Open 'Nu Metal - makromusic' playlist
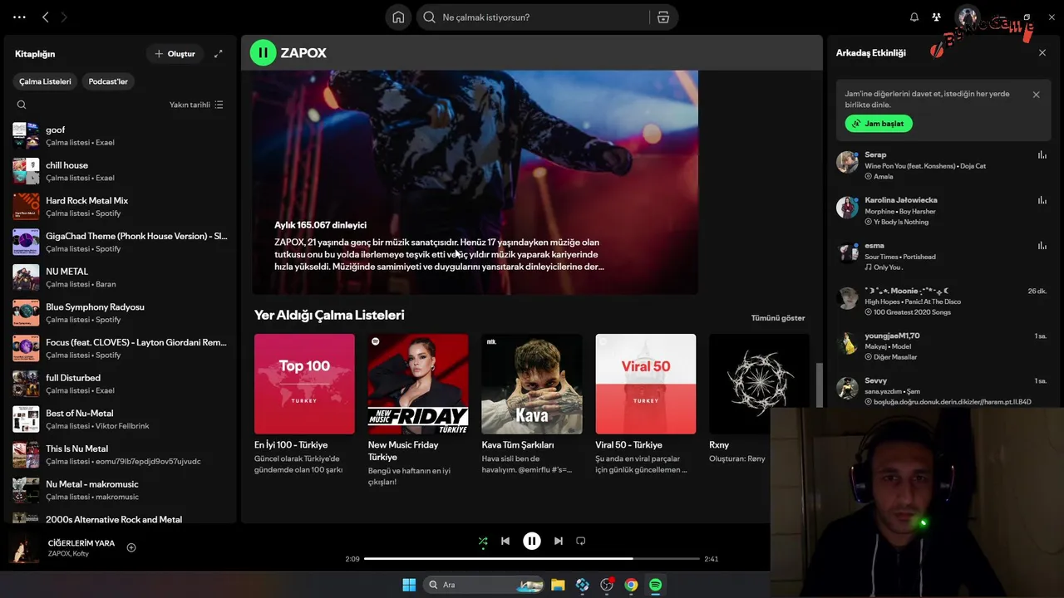The image size is (1064, 598). [121, 490]
